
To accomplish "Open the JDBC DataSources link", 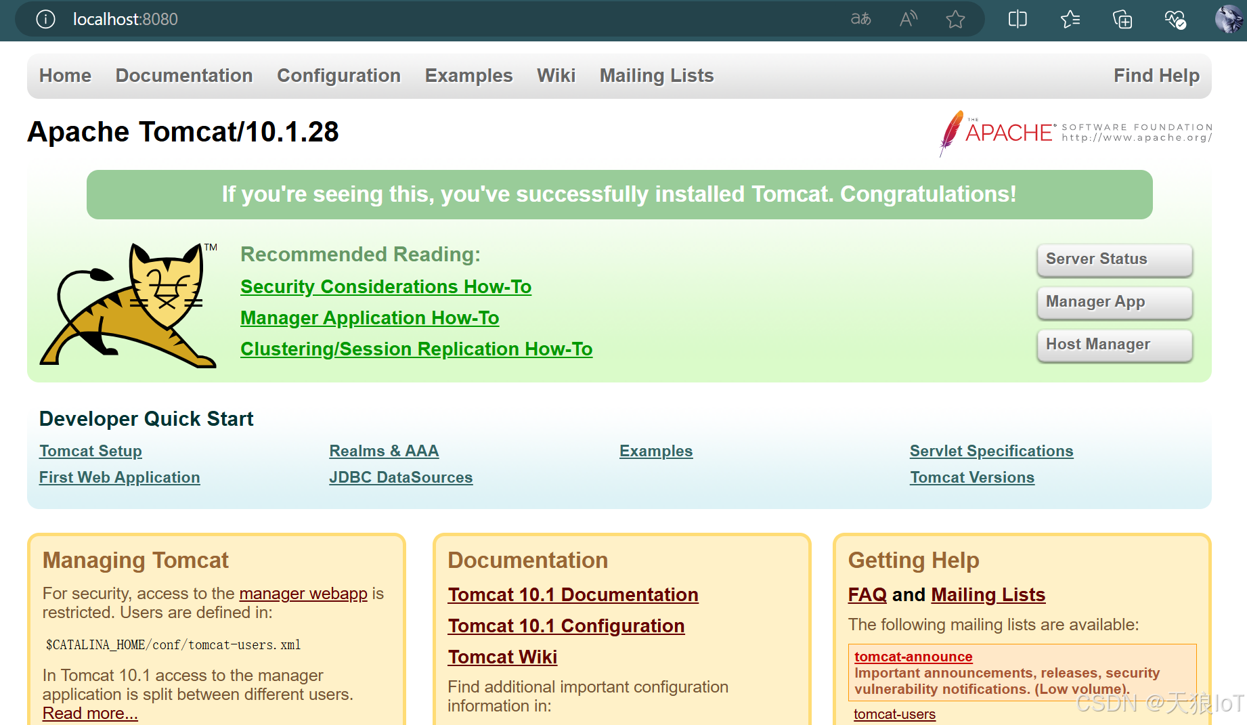I will click(401, 477).
